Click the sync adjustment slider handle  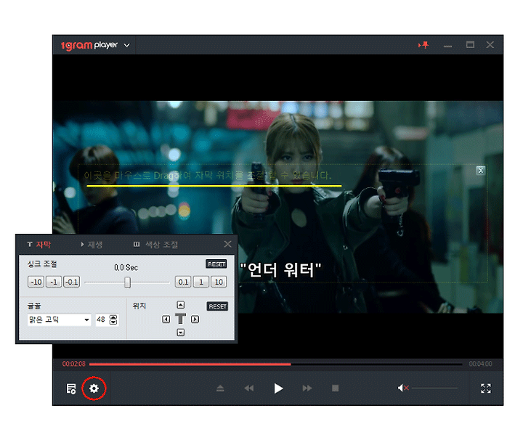[x=127, y=282]
